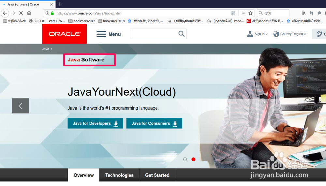Click the JavaYourNext(Cloud) headline
The image size is (326, 186).
coord(122,92)
